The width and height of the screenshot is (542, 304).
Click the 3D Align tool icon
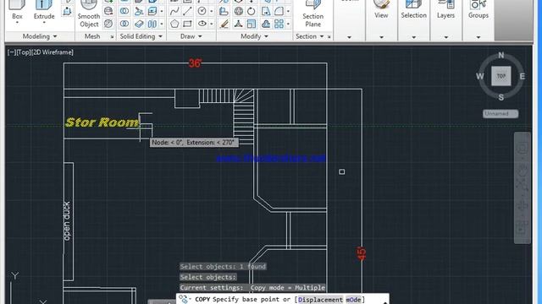224,11
